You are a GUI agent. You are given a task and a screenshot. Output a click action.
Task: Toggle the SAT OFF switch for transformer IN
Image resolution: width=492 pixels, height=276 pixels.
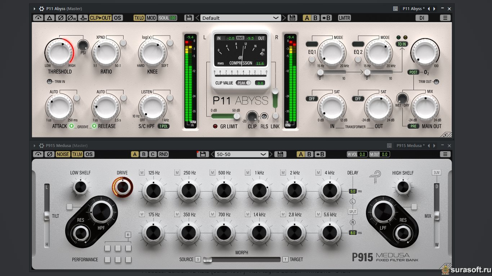pos(312,99)
